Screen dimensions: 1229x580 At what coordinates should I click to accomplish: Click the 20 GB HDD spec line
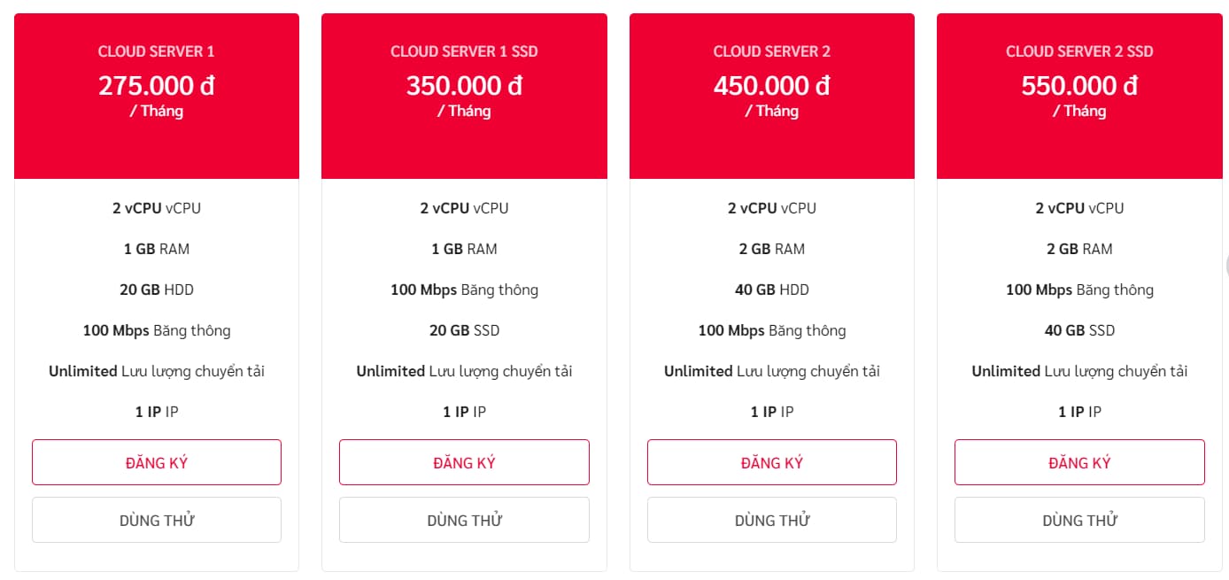[x=157, y=290]
